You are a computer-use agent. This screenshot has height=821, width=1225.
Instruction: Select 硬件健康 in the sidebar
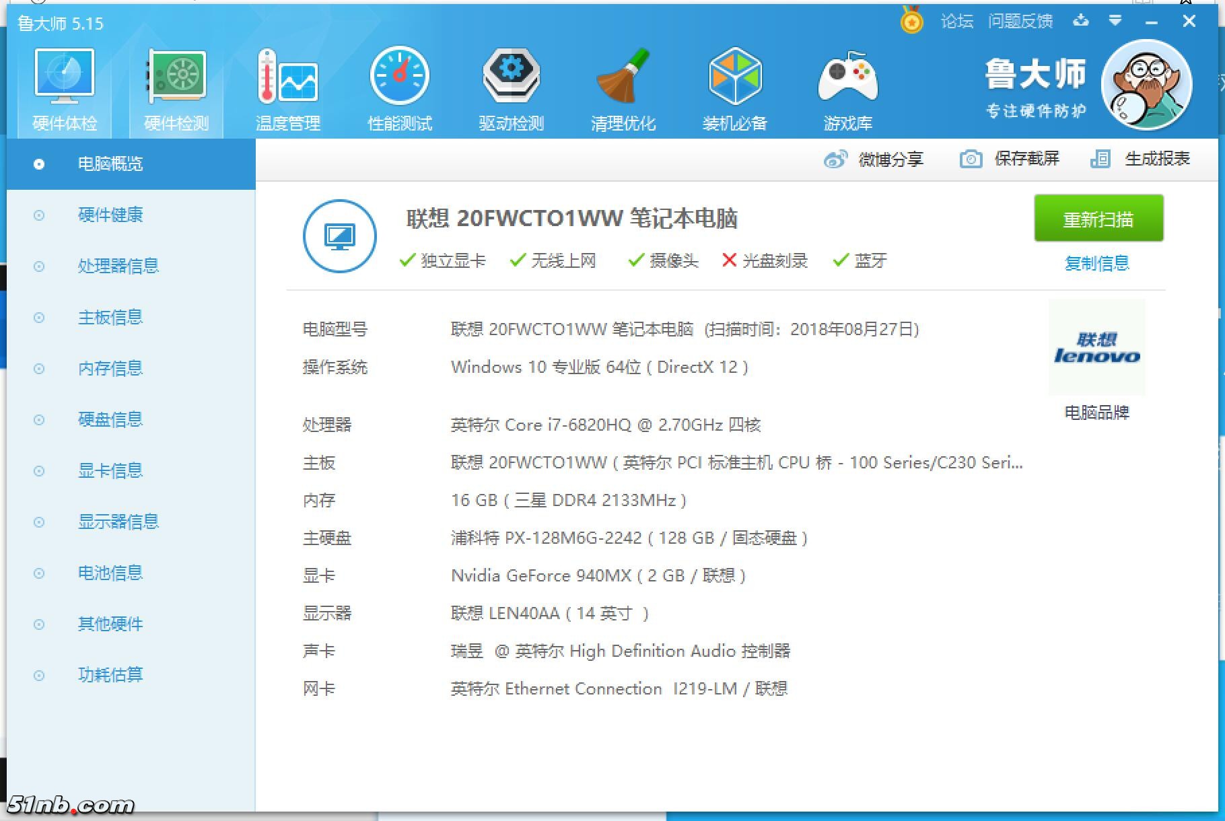point(110,215)
